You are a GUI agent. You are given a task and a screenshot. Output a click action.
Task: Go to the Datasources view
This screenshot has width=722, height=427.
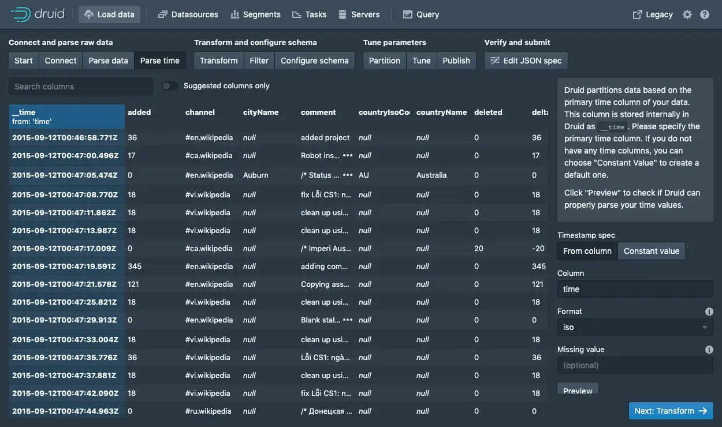coord(188,14)
